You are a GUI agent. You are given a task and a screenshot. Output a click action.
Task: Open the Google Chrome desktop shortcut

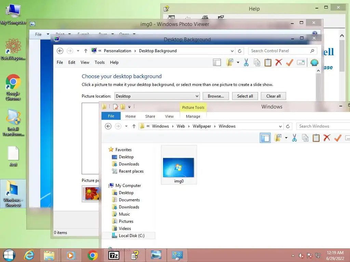coord(13,87)
